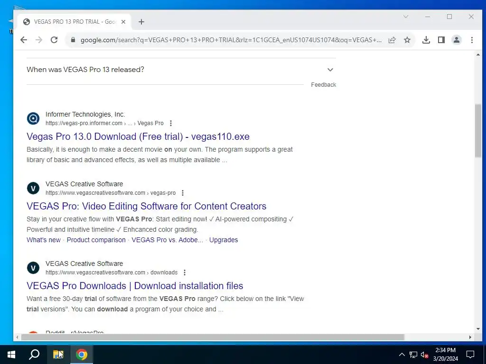
Task: Click the forward navigation arrow
Action: click(x=39, y=40)
